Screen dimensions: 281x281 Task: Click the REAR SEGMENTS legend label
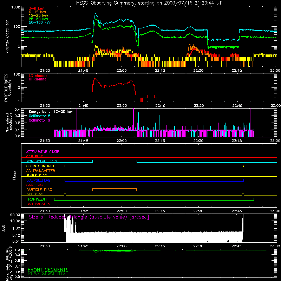coord(47,274)
